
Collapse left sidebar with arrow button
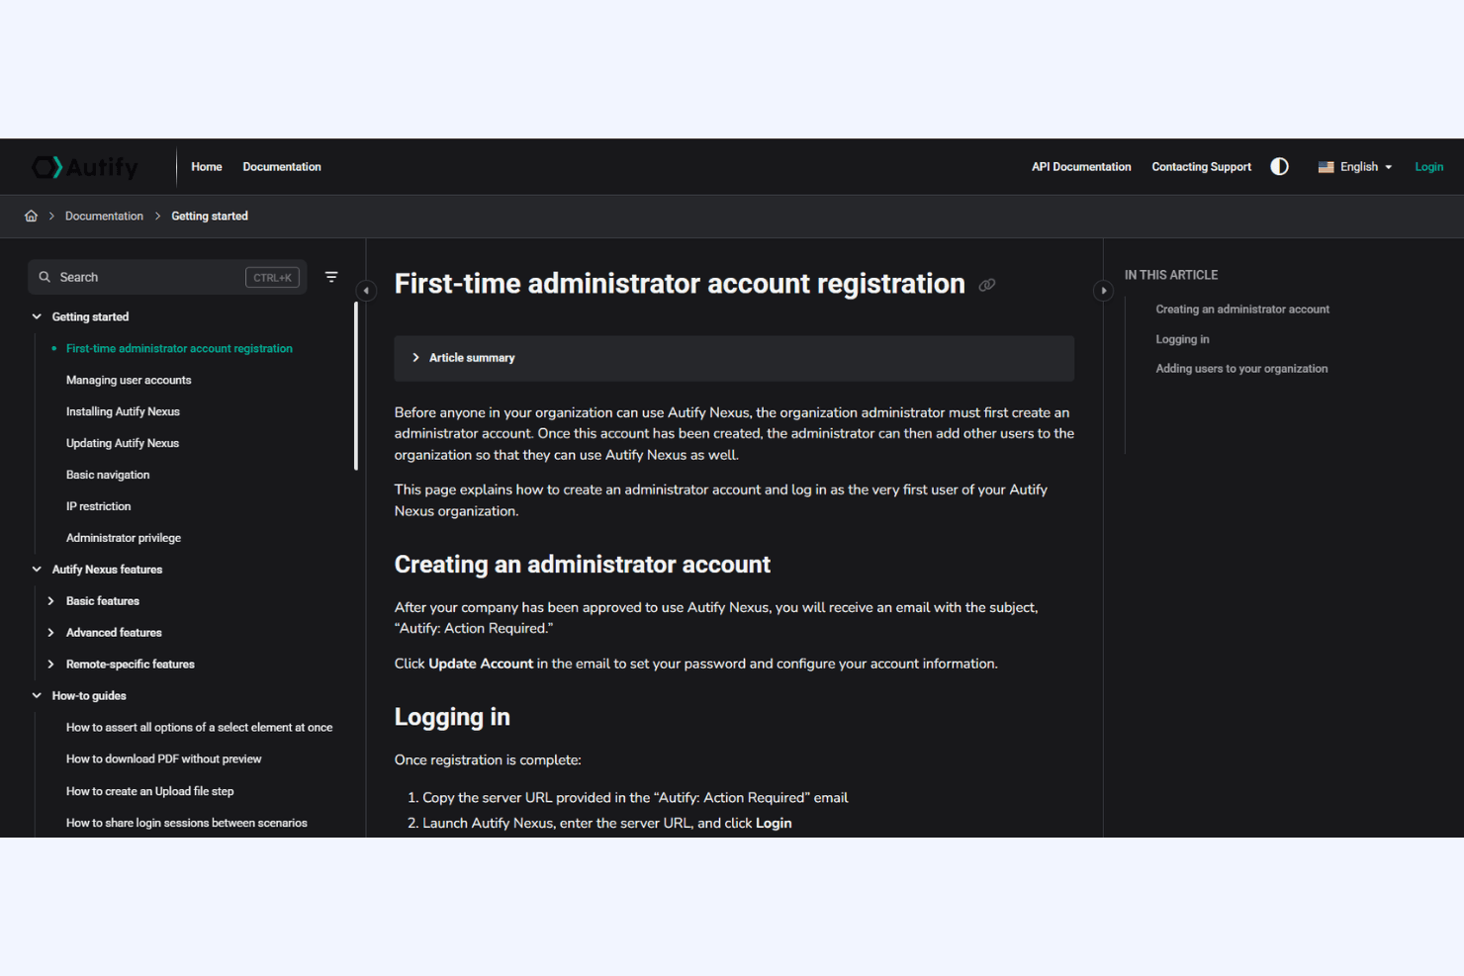[x=366, y=291]
